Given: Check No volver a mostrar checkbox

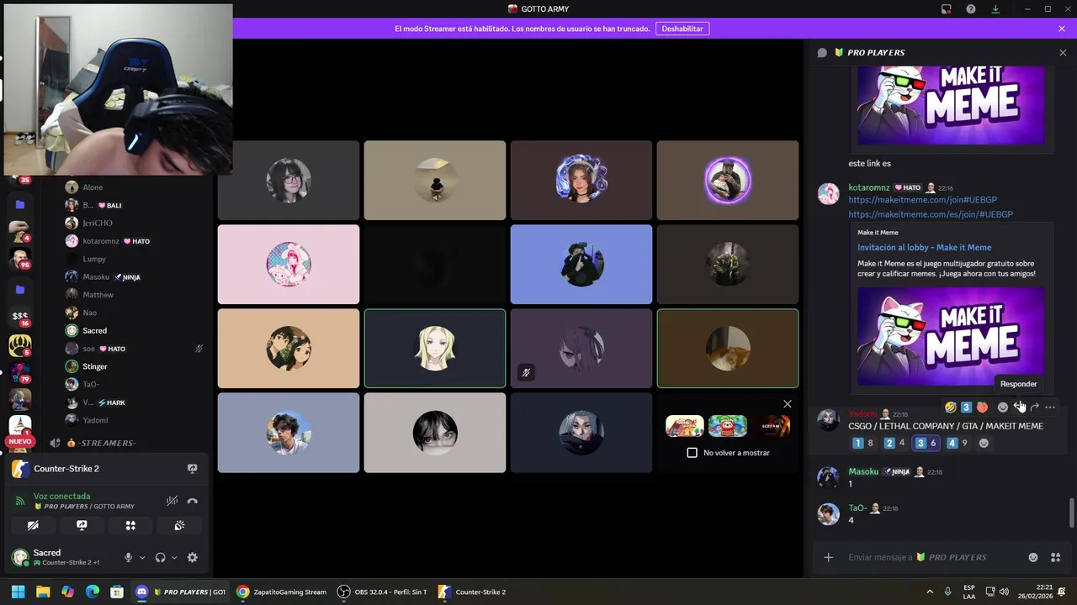Looking at the screenshot, I should click(692, 453).
